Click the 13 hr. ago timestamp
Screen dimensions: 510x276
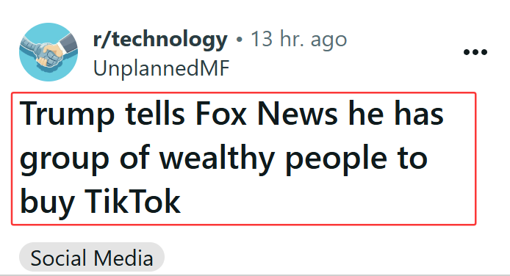coord(298,40)
